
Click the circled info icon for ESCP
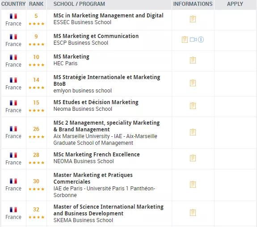[201, 39]
